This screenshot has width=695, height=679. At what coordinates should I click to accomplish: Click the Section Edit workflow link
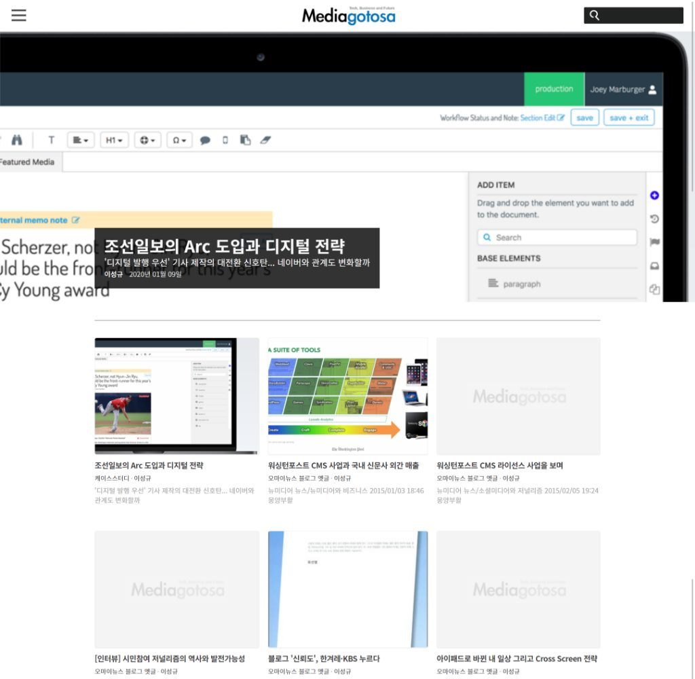[542, 117]
